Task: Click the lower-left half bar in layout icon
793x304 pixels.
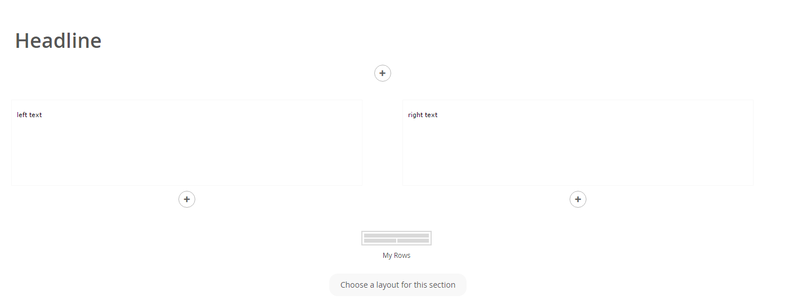Action: (x=380, y=240)
